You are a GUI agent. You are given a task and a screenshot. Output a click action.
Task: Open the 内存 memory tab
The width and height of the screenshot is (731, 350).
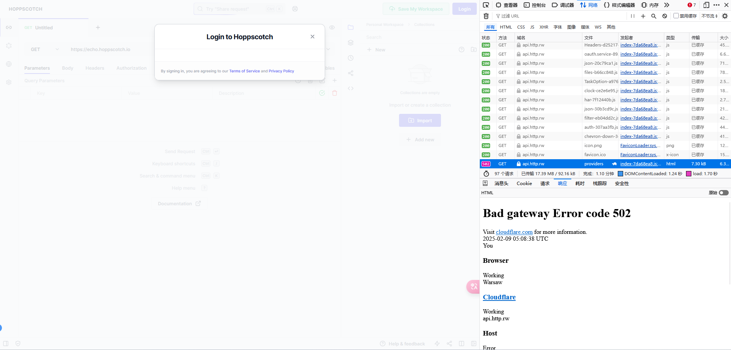point(650,5)
